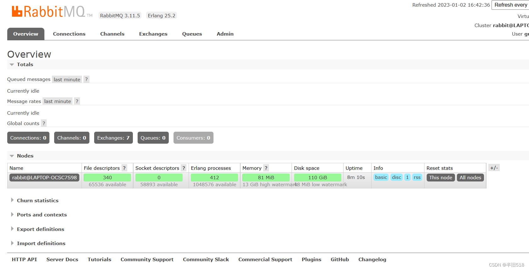Click the 110 GiB disk space bar

click(x=318, y=177)
